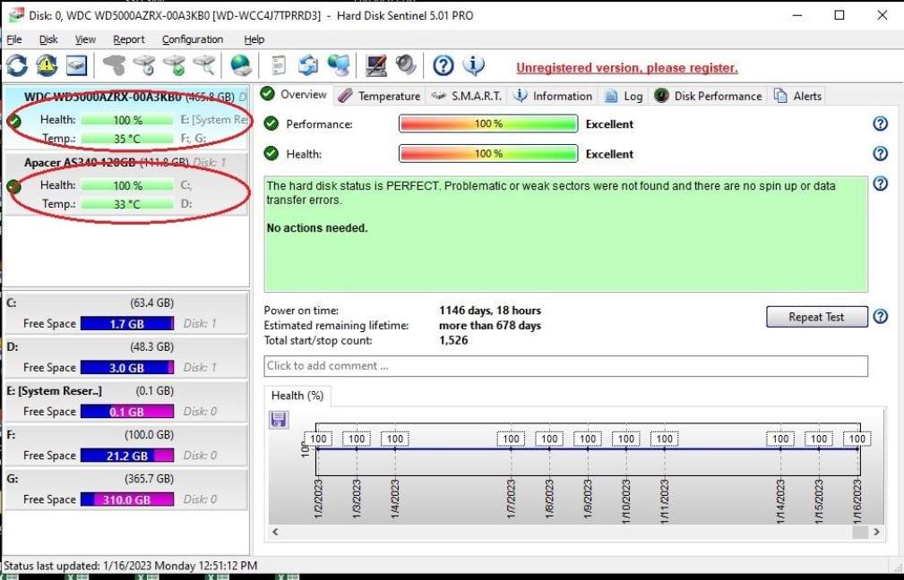The width and height of the screenshot is (904, 580).
Task: Click the report document toolbar icon
Action: [279, 65]
